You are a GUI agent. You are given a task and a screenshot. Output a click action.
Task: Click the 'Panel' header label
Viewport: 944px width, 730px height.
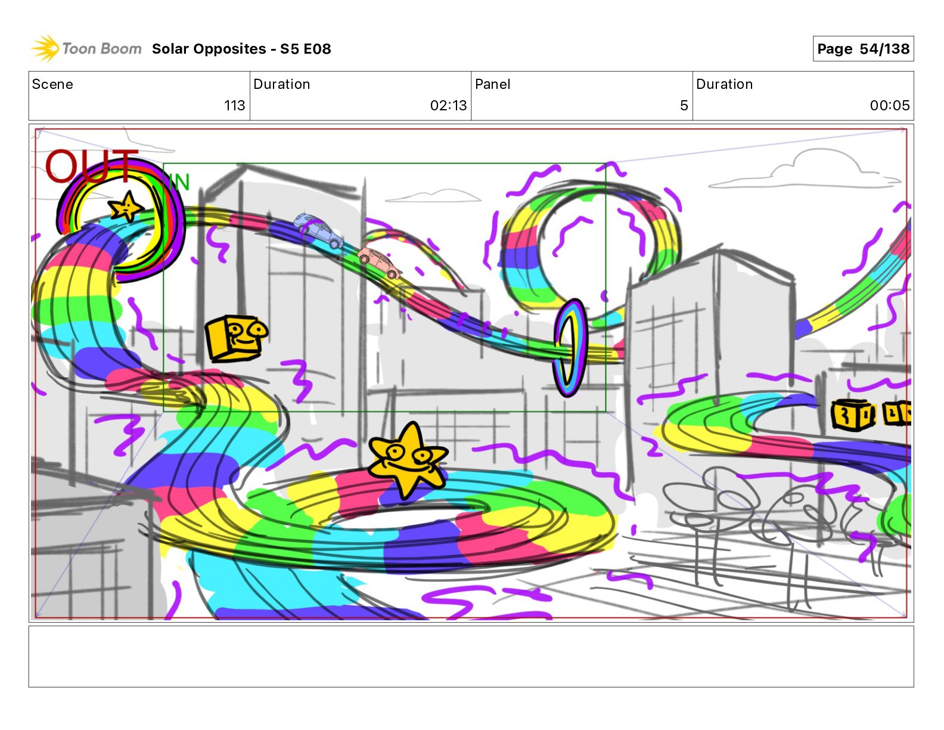(x=492, y=84)
